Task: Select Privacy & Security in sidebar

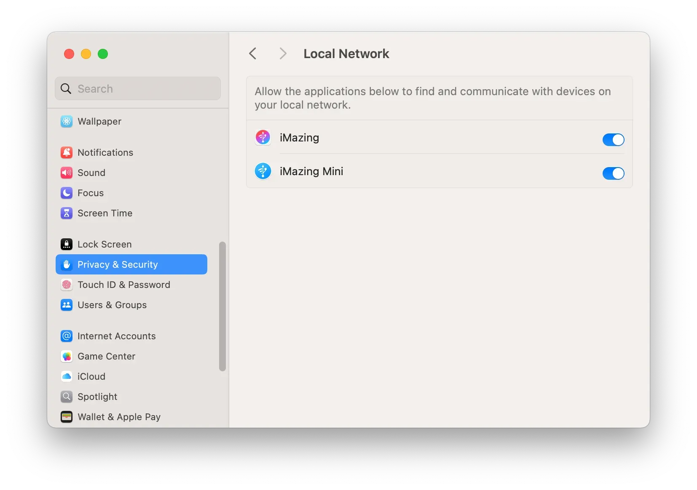Action: [x=118, y=264]
